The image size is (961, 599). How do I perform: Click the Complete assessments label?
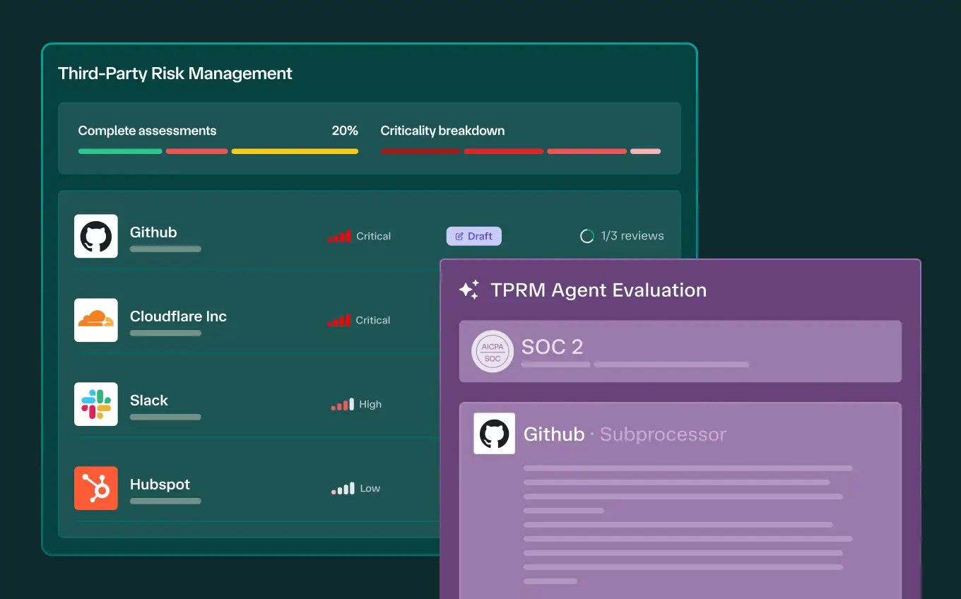(147, 131)
